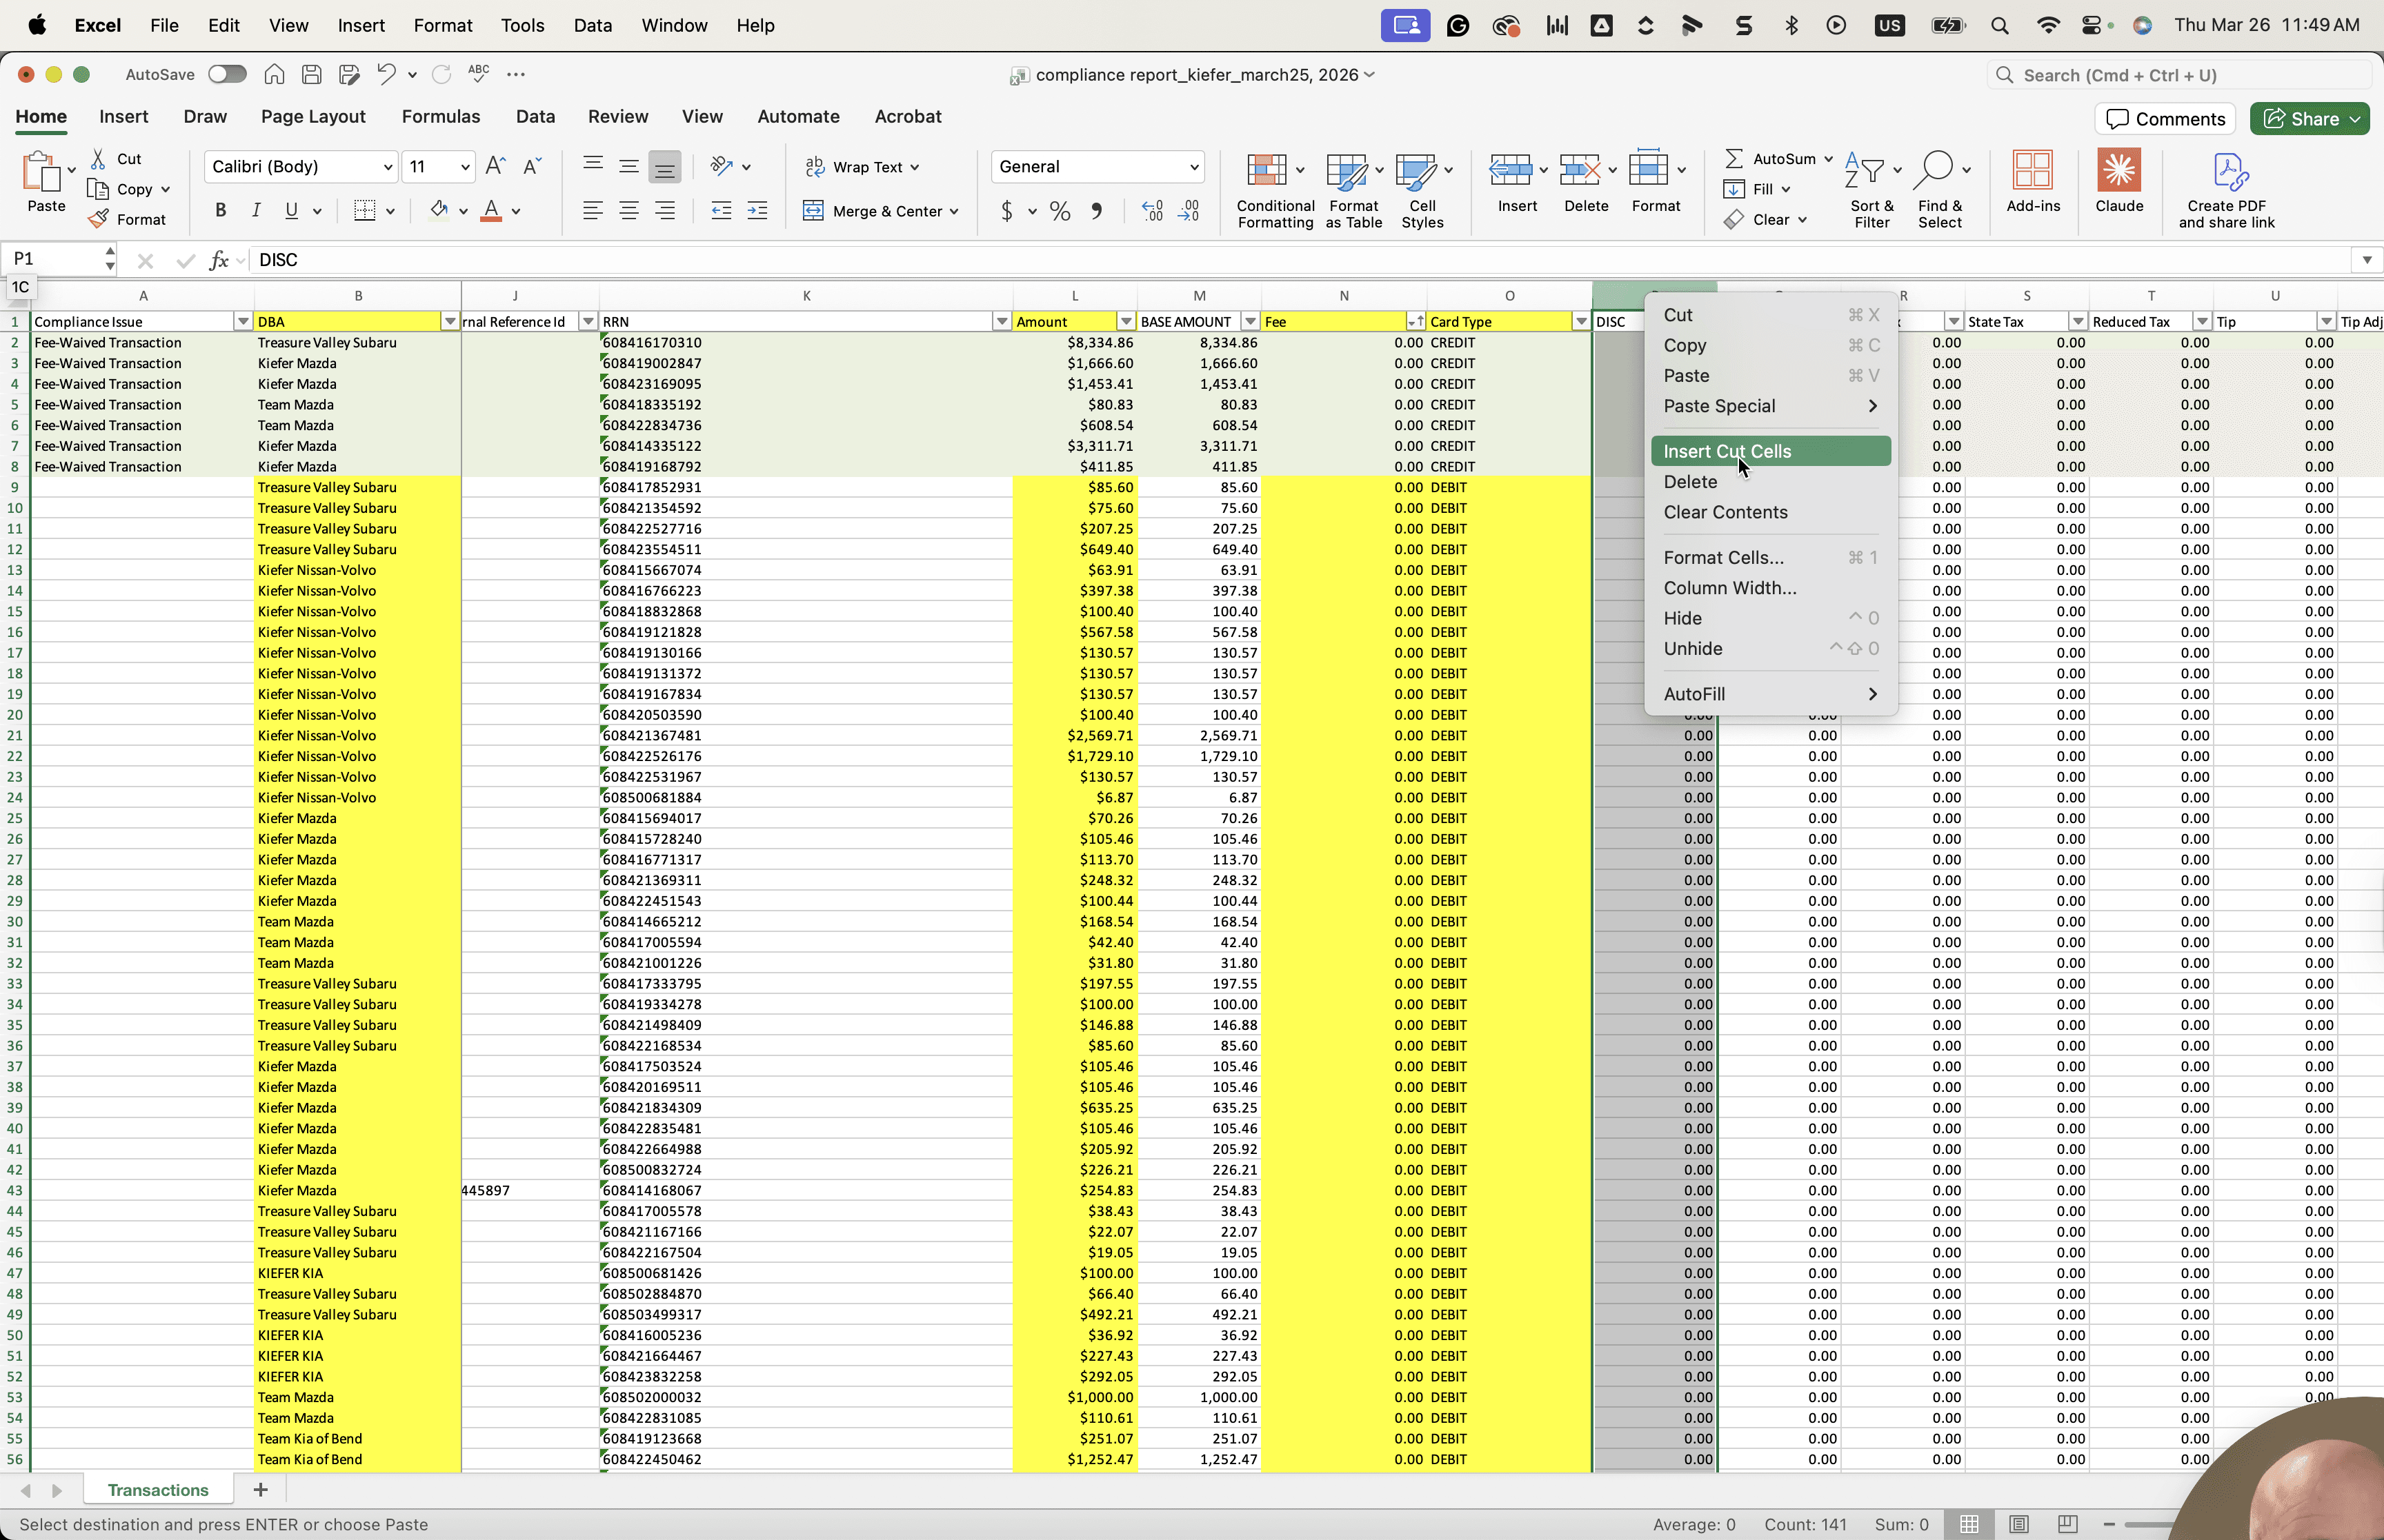The width and height of the screenshot is (2384, 1540).
Task: Click the Center align icon
Action: 629,211
